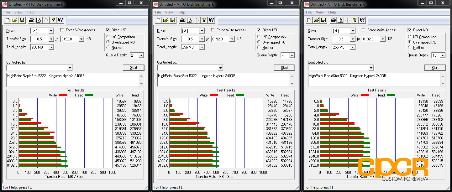The width and height of the screenshot is (452, 192).
Task: Click New icon in Queue Depth 10 window
Action: 309,20
